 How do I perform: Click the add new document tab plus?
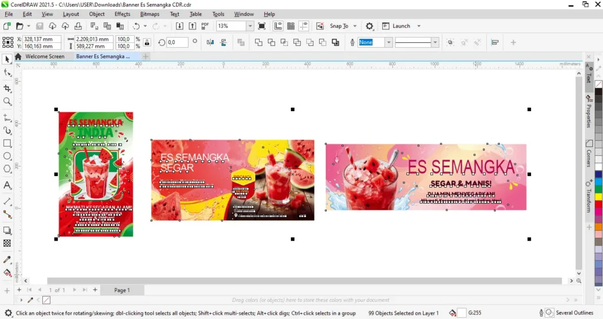point(145,57)
